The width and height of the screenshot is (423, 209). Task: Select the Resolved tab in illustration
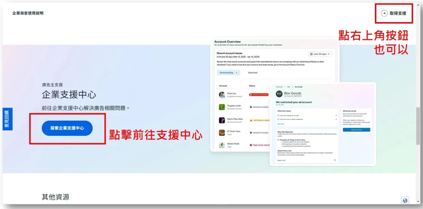[x=253, y=73]
